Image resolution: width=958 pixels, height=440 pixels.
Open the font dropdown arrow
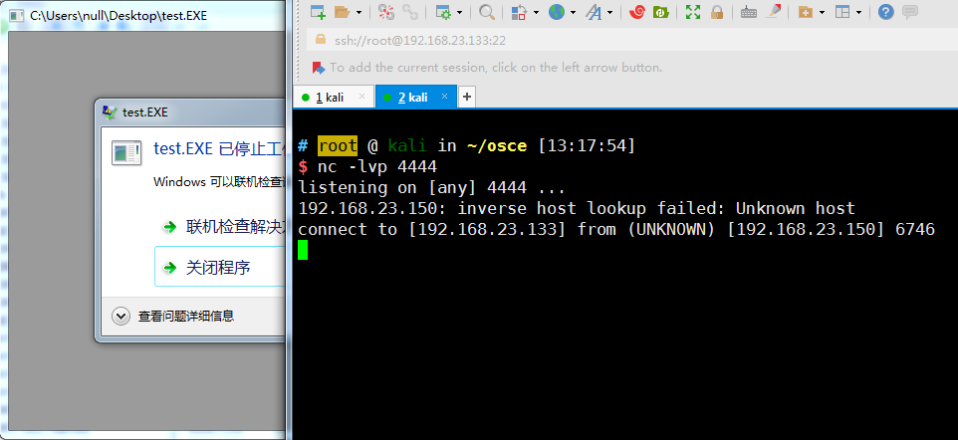(x=609, y=13)
